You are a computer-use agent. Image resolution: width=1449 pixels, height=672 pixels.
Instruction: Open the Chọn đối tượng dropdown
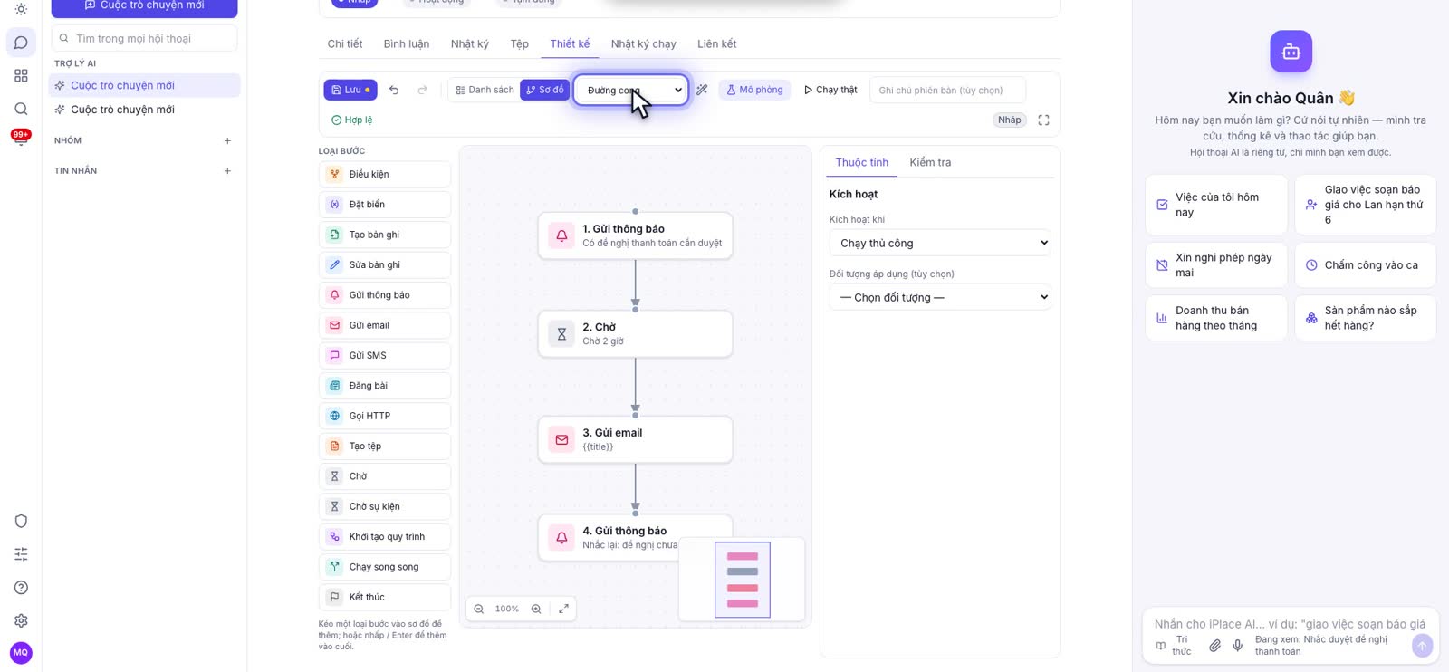[940, 297]
